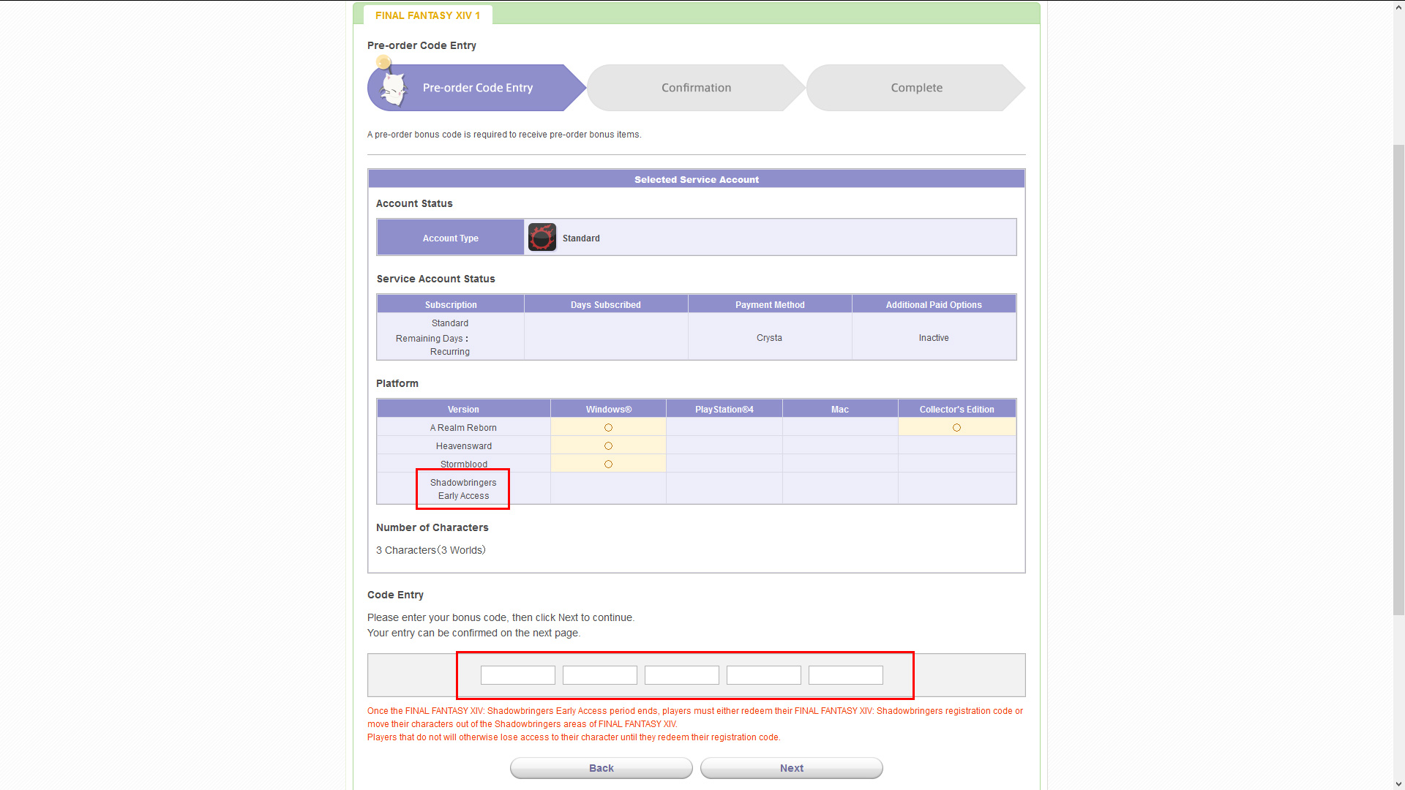Click the Heavensward row label
The image size is (1405, 790).
click(464, 446)
